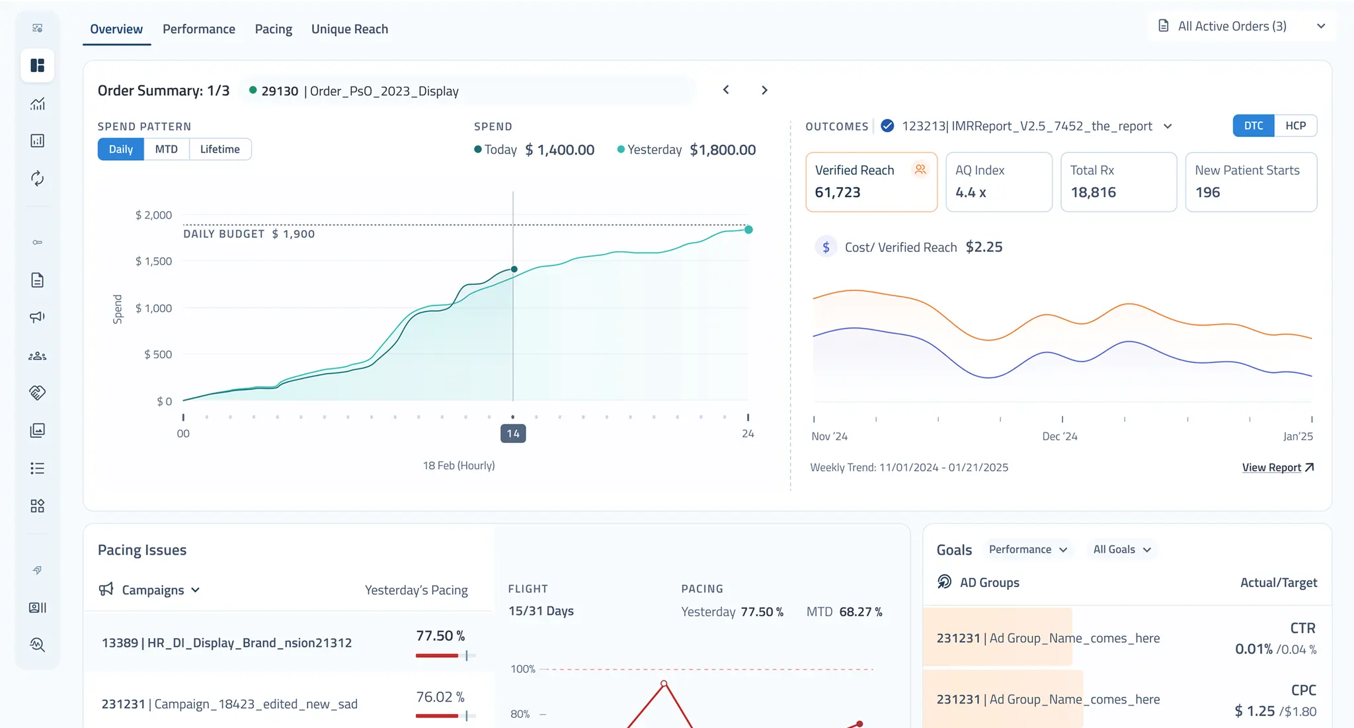Switch spend pattern to Lifetime

coord(219,149)
